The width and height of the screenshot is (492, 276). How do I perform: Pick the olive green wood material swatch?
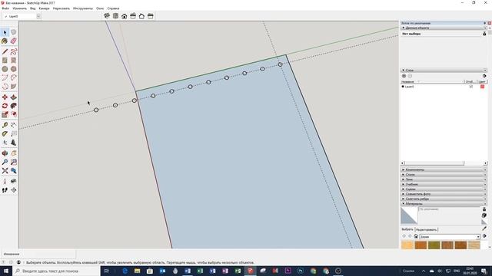434,245
